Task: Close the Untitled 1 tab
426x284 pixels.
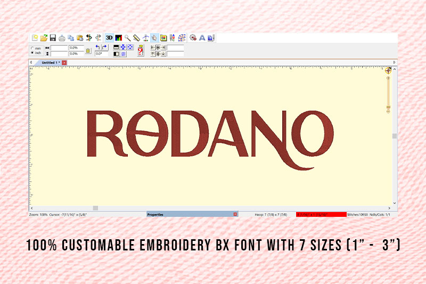Action: pos(64,63)
